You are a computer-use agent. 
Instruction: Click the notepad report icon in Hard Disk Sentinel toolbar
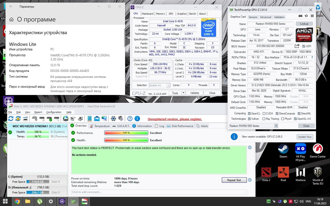[x=90, y=119]
